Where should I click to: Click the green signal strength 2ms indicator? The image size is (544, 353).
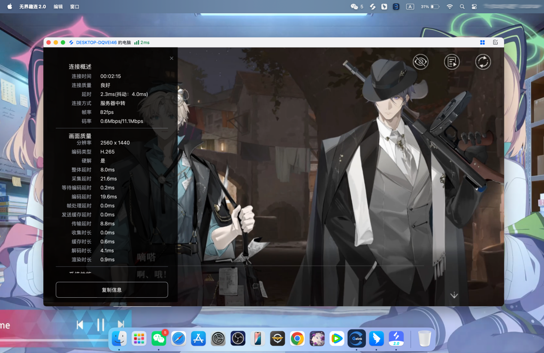tap(142, 42)
